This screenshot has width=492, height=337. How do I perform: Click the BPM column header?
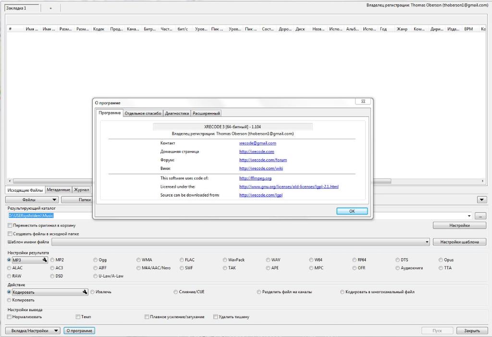coord(468,29)
